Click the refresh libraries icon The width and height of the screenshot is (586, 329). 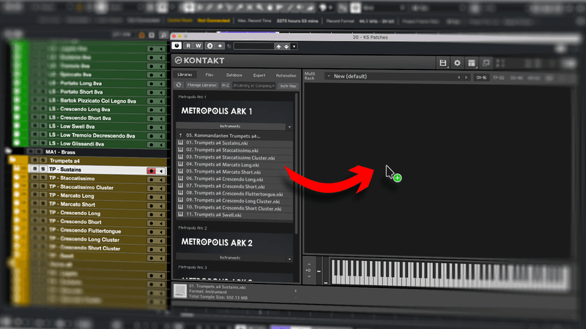click(x=179, y=86)
